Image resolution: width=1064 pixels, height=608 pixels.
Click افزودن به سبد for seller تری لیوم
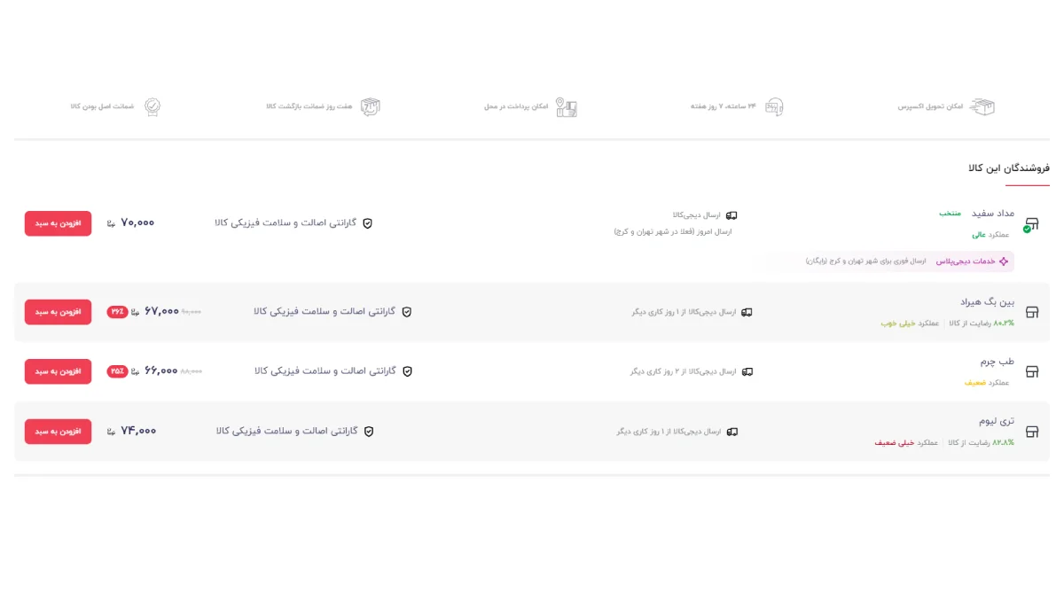(x=58, y=432)
